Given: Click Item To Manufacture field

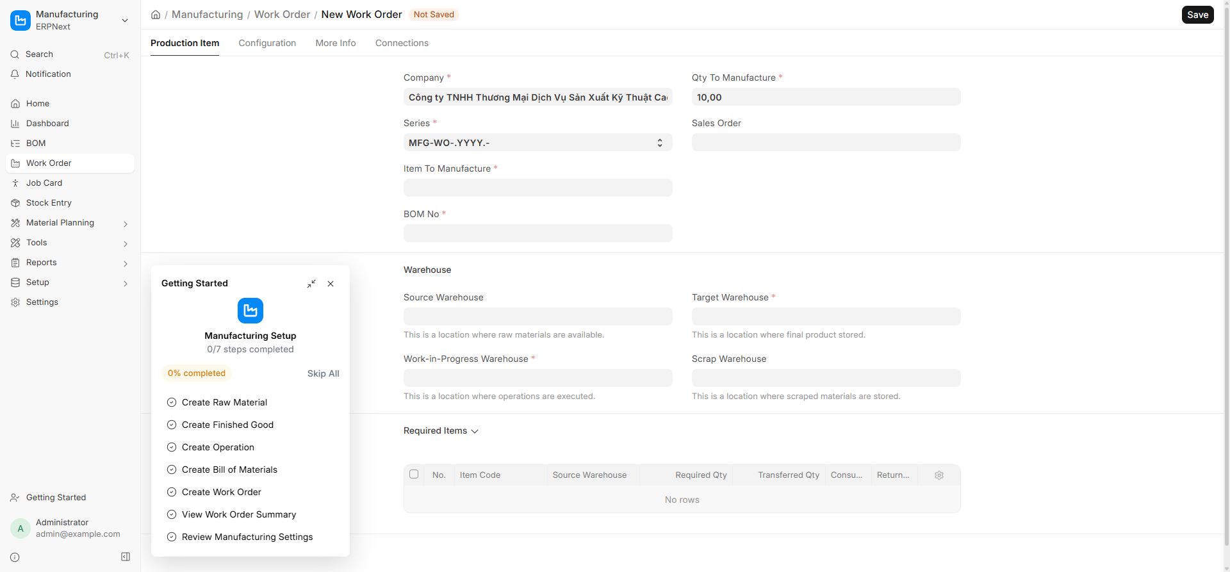Looking at the screenshot, I should point(538,188).
